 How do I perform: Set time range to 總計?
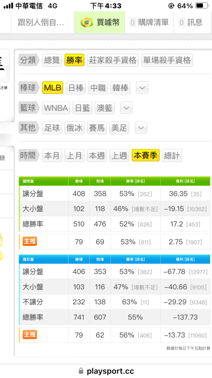pos(172,155)
